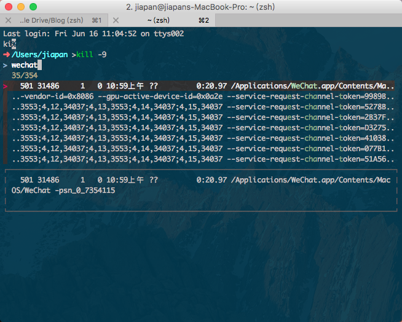Click the result ending with token=D3275
This screenshot has width=402, height=322.
203,128
